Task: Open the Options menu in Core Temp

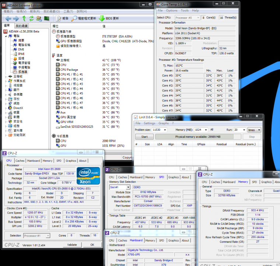Action: (171, 11)
